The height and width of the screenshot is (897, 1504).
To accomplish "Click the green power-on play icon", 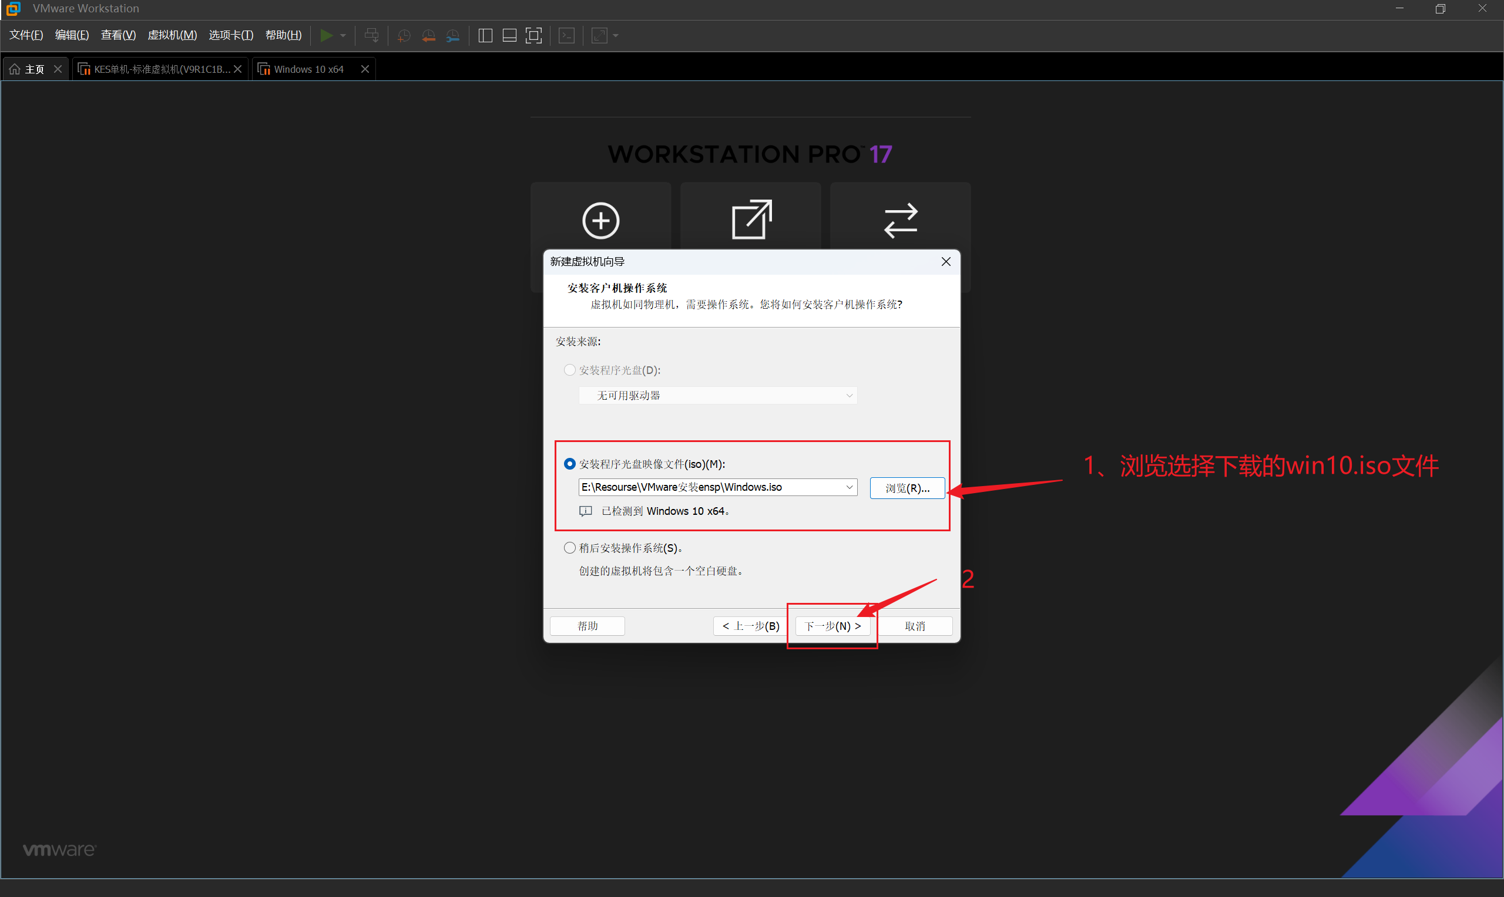I will click(x=326, y=36).
